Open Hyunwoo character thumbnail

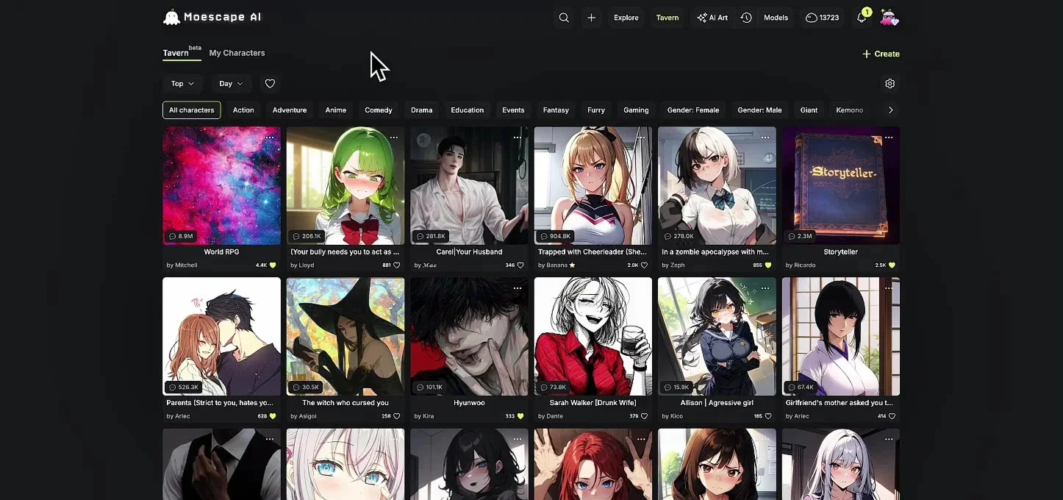click(469, 336)
